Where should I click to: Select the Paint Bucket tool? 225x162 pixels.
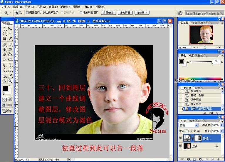[10, 54]
